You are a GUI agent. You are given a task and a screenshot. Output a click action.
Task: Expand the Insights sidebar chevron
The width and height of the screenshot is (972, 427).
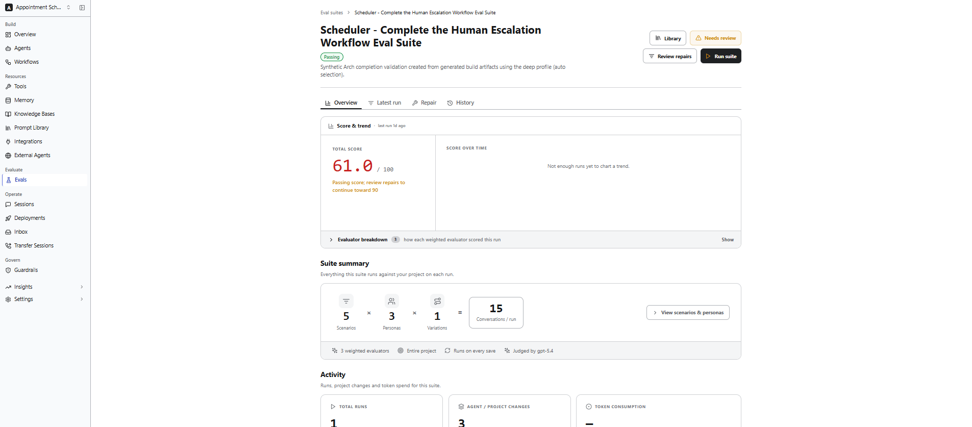tap(82, 287)
